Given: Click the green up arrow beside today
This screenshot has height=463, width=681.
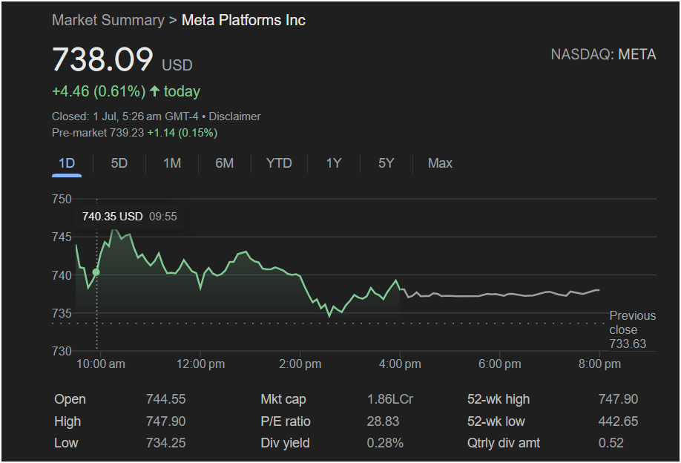Looking at the screenshot, I should point(154,91).
